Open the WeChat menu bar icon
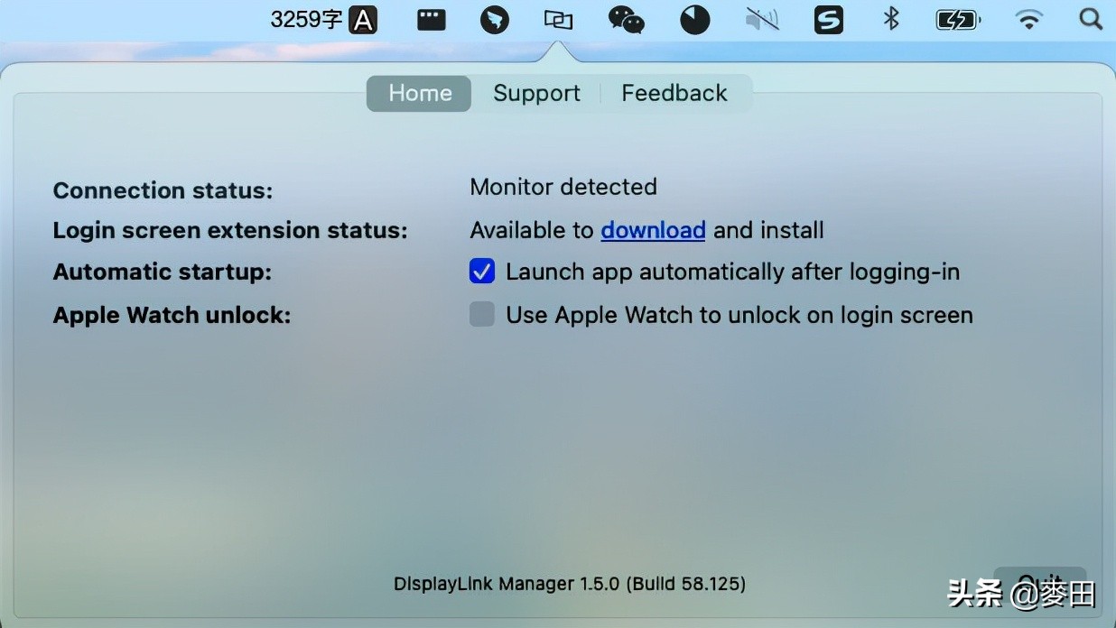 [626, 20]
